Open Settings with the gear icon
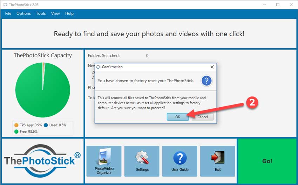Screen dimensions: 298x185 click(142, 161)
